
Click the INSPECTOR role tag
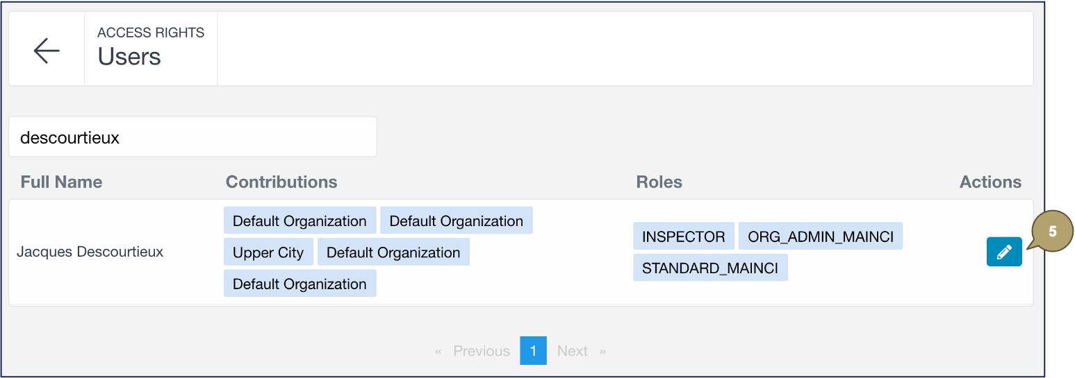(x=683, y=237)
